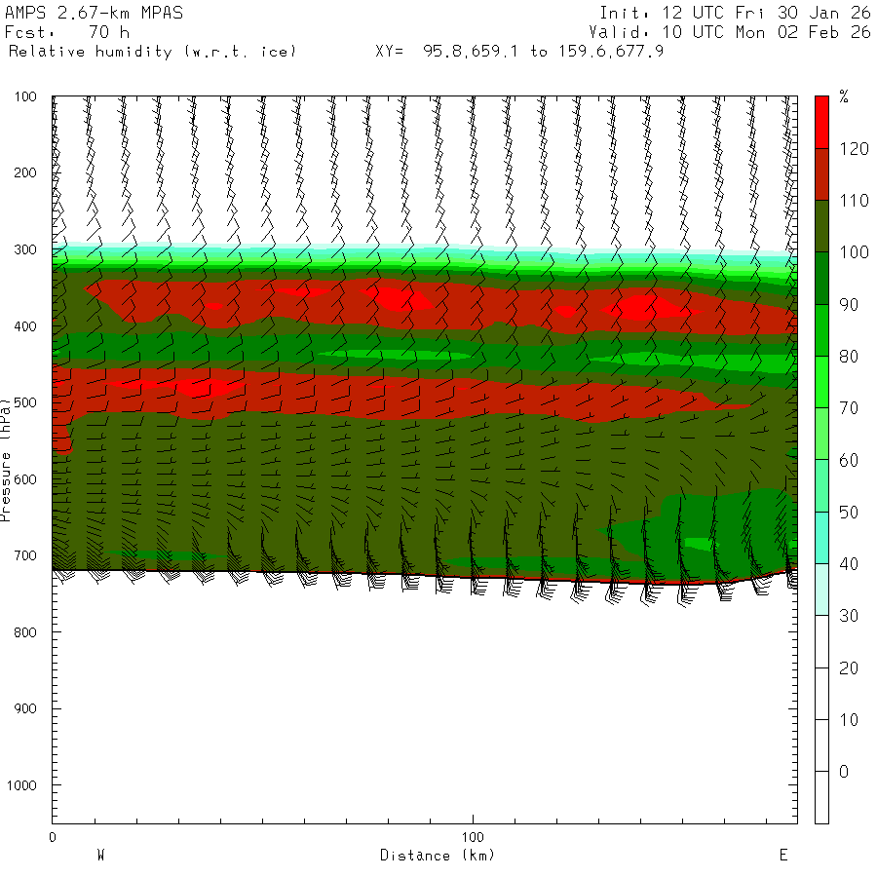
Task: Click the colorbar label "100" beside the legend
Action: pos(854,252)
